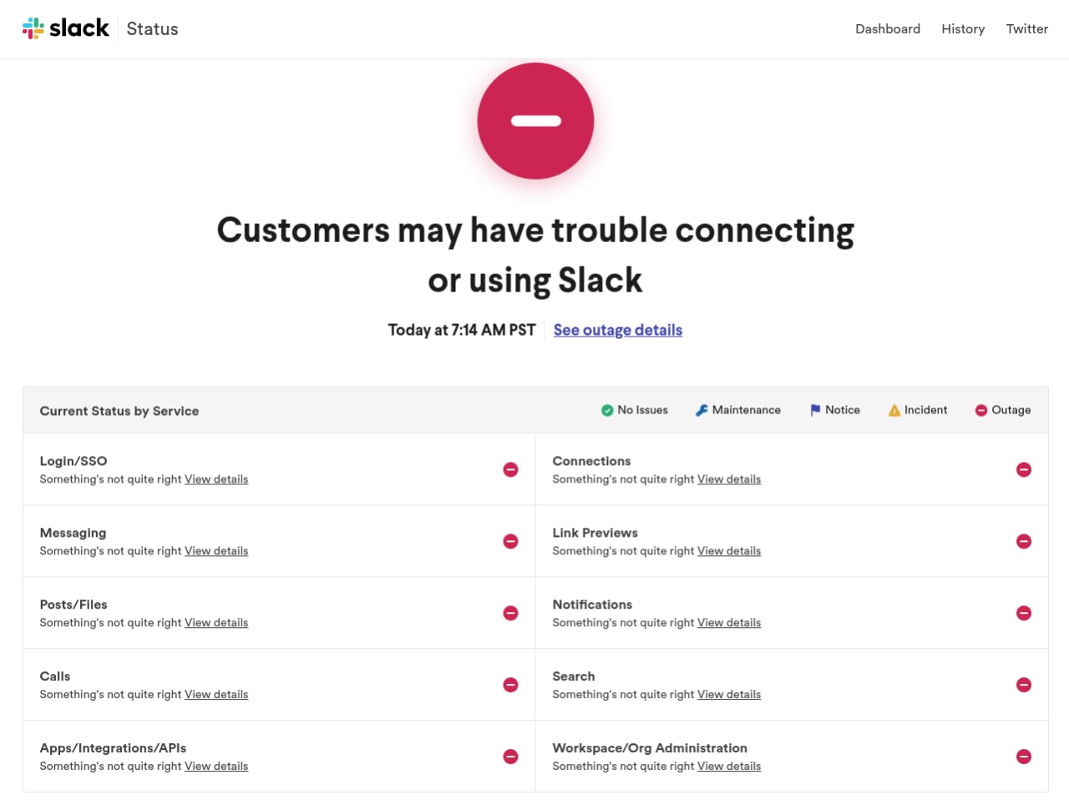The width and height of the screenshot is (1069, 800).
Task: Click the Workspace/Org Administration outage icon
Action: (1024, 757)
